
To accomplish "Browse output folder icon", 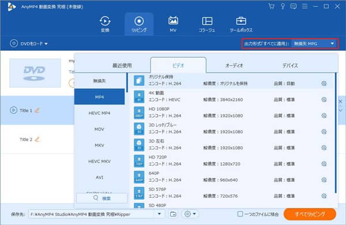I will 173,214.
